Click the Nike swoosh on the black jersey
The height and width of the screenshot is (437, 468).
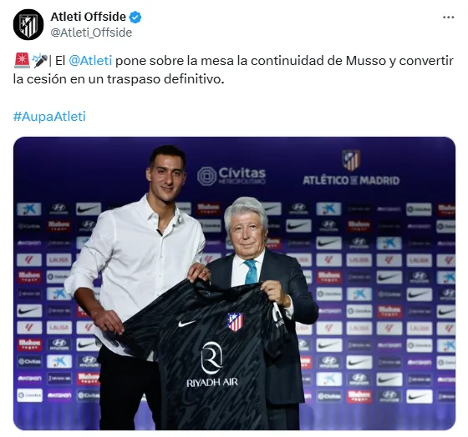[186, 324]
